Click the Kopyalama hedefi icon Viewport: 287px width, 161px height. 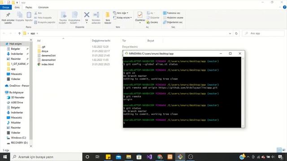74,15
